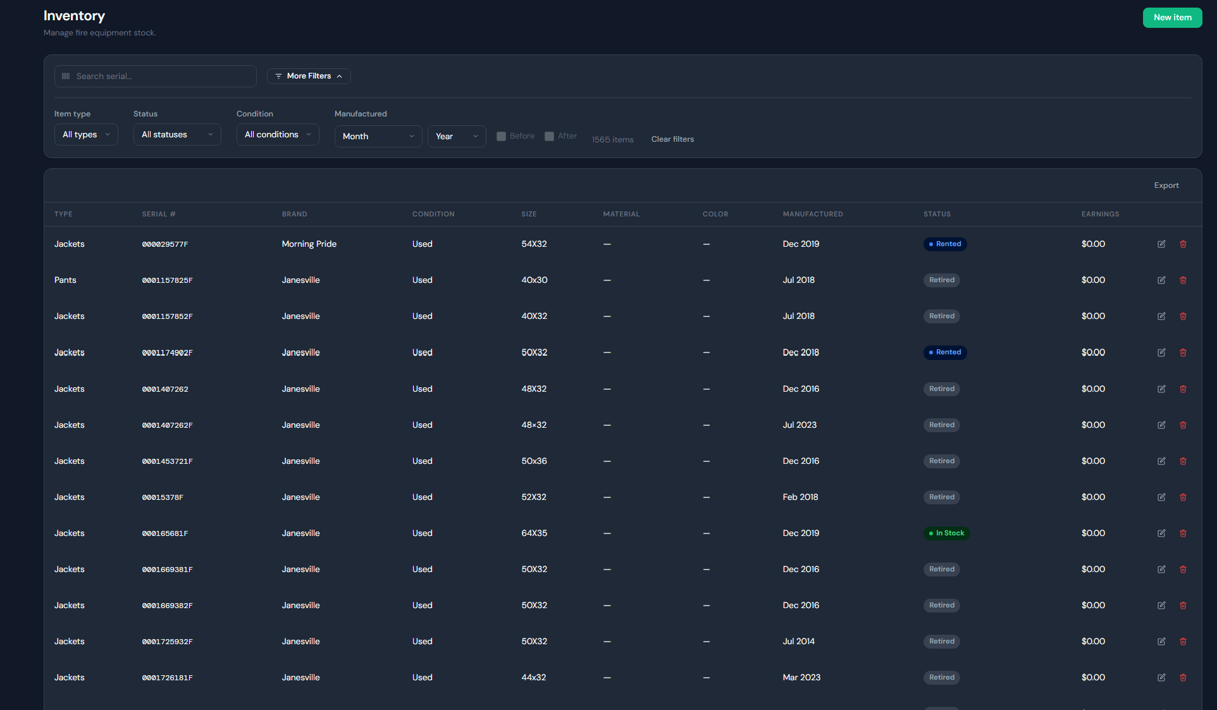Select the 44x32 size cell
The height and width of the screenshot is (710, 1217).
[534, 678]
